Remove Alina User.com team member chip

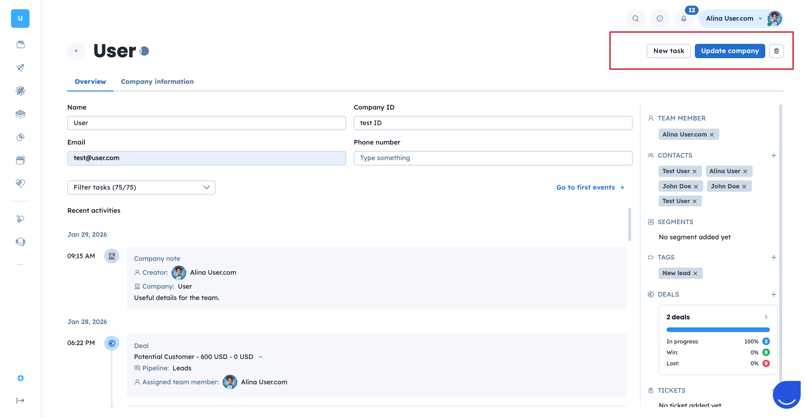pos(712,135)
